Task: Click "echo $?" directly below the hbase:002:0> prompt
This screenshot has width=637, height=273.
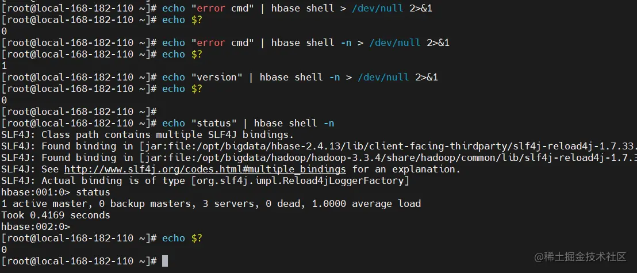Action: pos(182,238)
